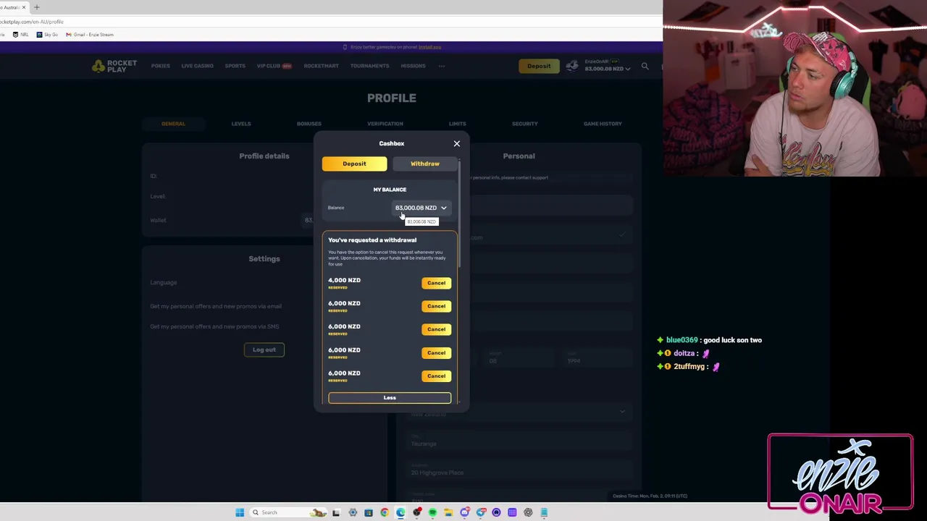Expand the country dropdown chevron in Personal section
This screenshot has width=927, height=521.
click(x=622, y=412)
